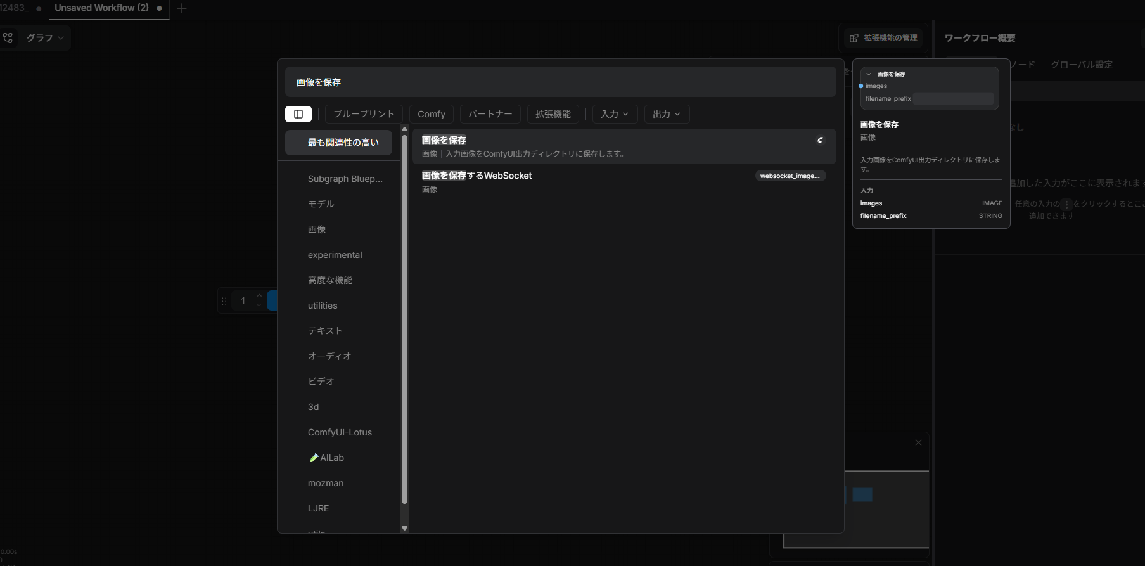Image resolution: width=1145 pixels, height=566 pixels.
Task: Click the 画像を保存 search input field
Action: 561,82
